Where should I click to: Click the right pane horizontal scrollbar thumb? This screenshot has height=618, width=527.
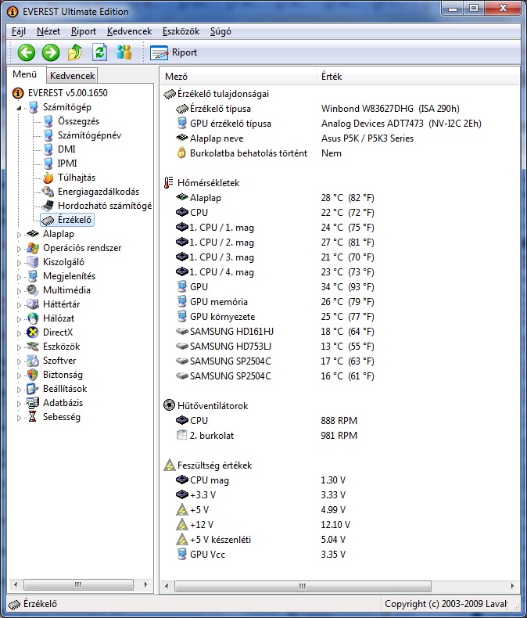coord(303,586)
